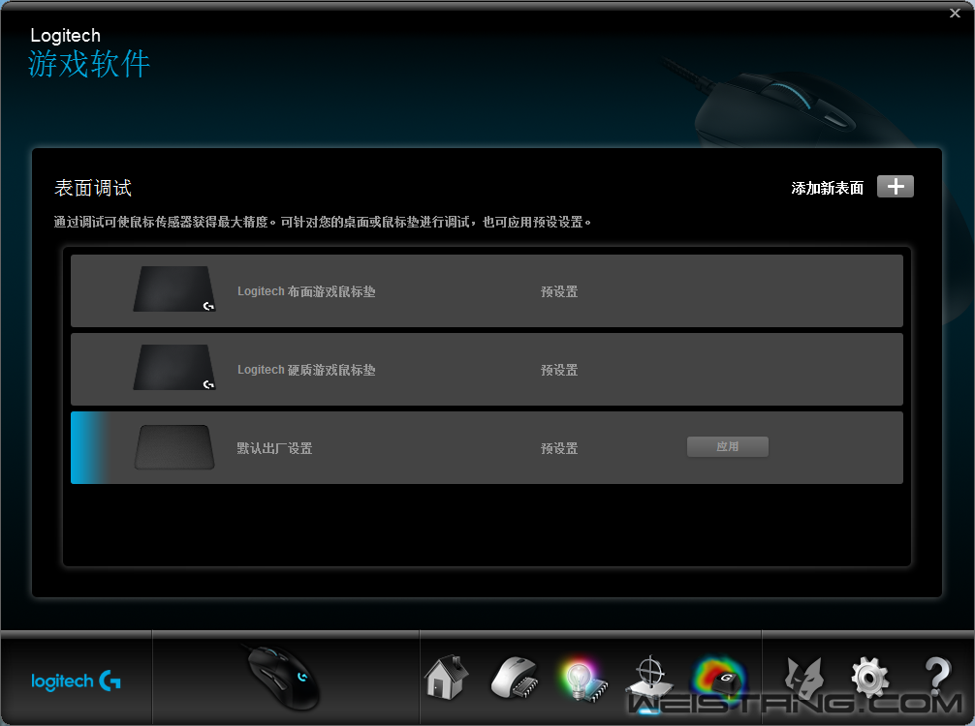Select the mouse device in bottom bar

284,677
